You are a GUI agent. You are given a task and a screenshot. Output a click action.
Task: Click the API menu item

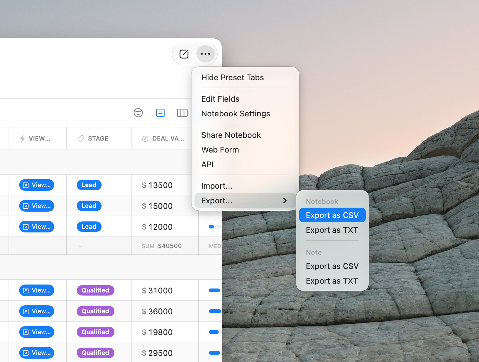click(x=245, y=164)
